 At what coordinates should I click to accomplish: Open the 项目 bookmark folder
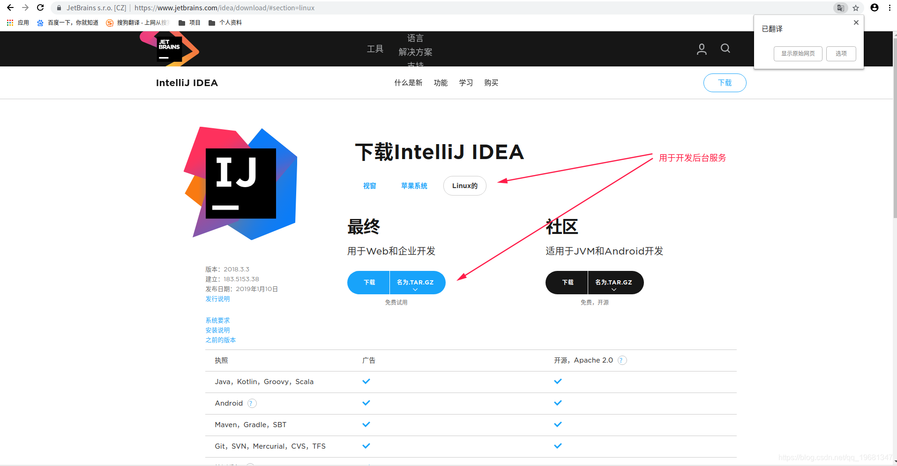pos(189,22)
